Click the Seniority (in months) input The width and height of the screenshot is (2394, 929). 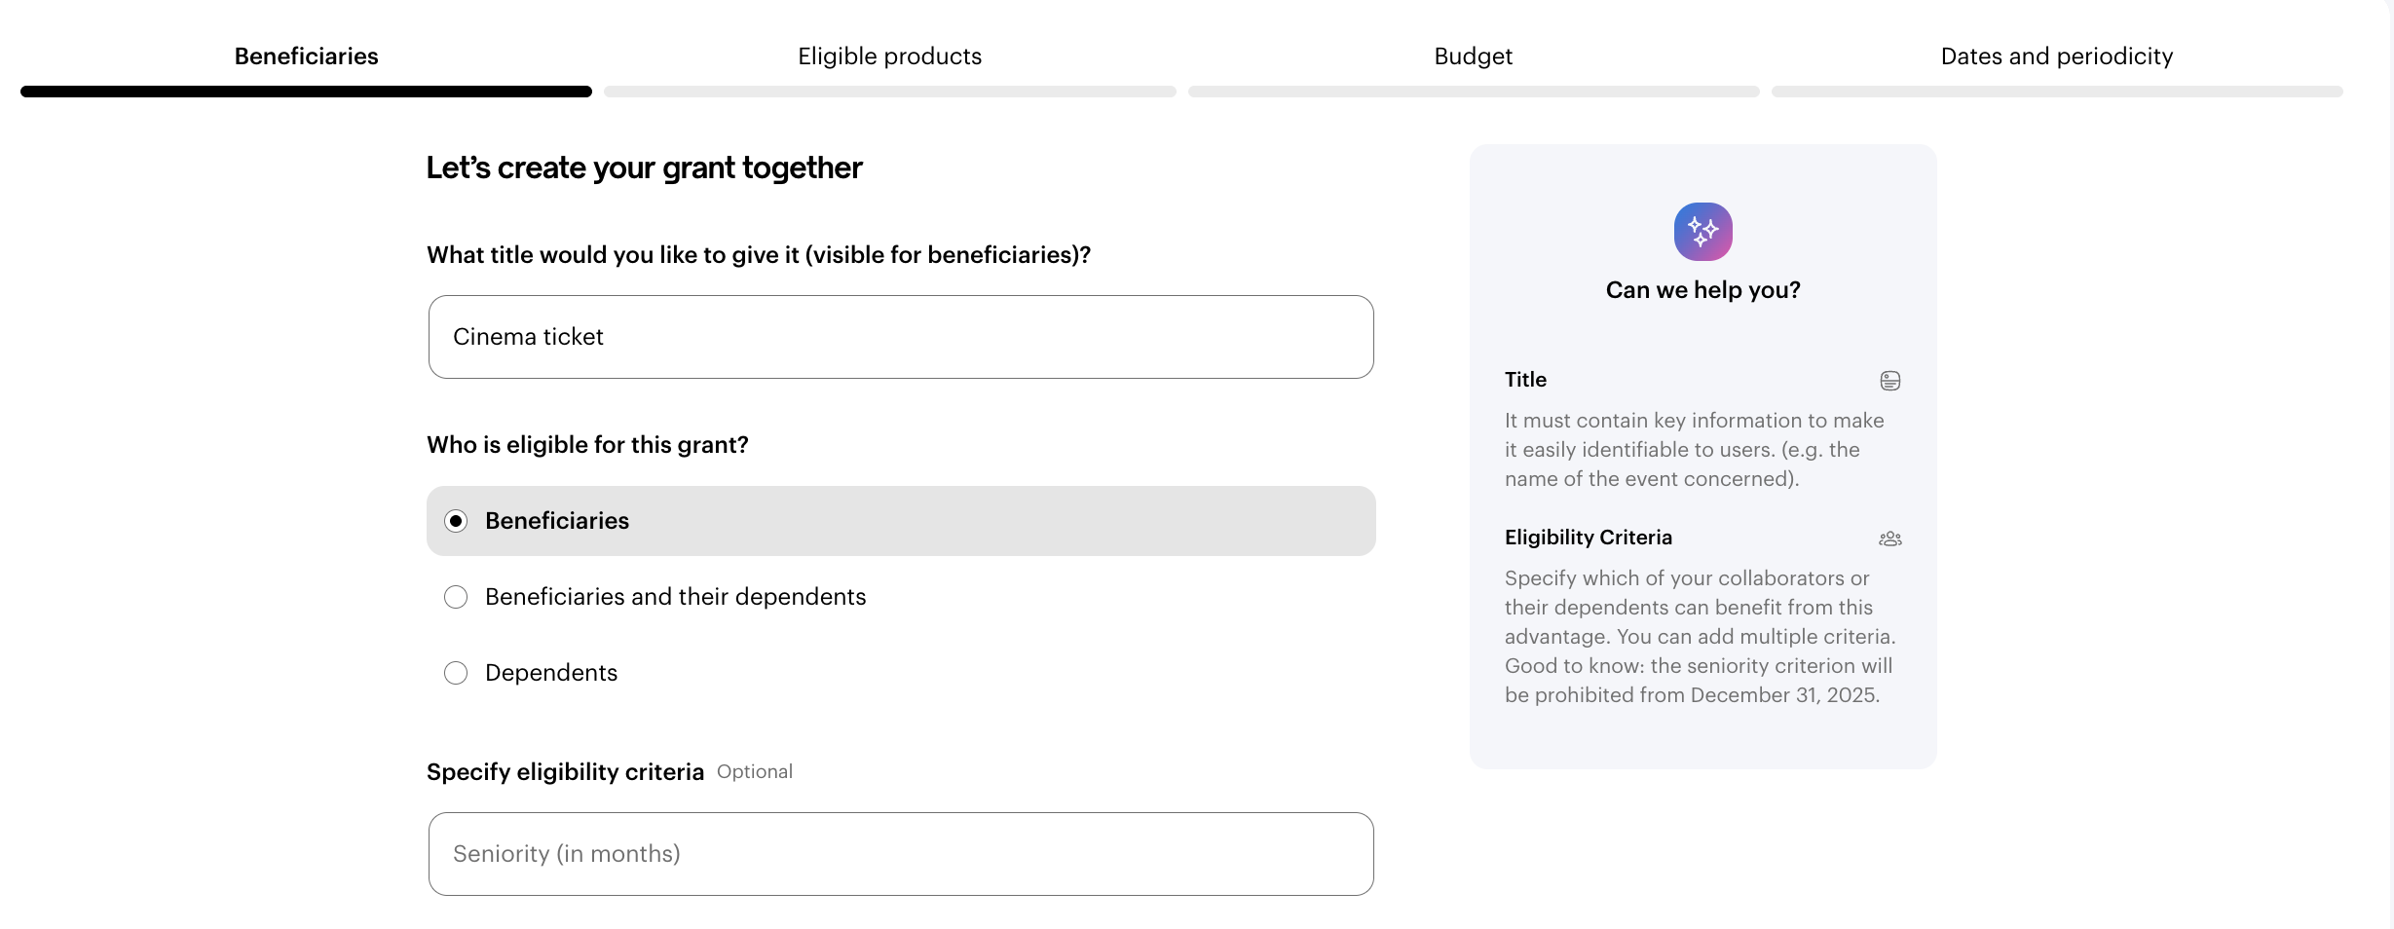(901, 854)
